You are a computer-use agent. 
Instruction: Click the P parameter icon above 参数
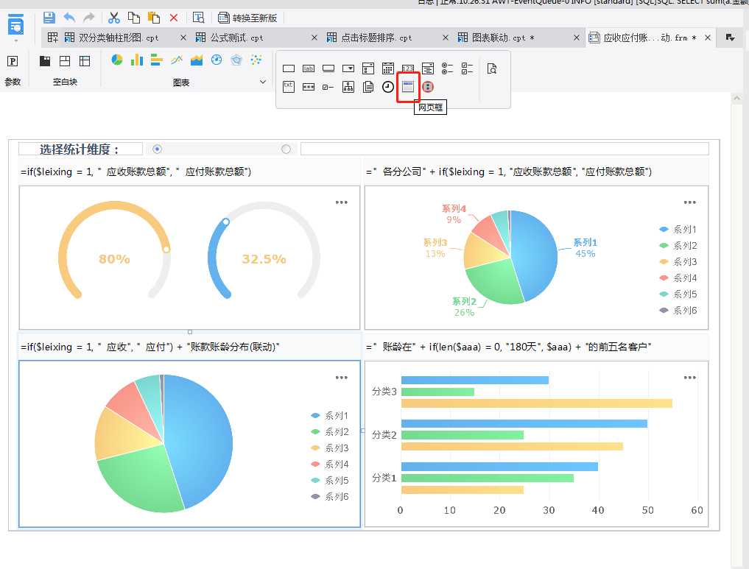coord(13,61)
